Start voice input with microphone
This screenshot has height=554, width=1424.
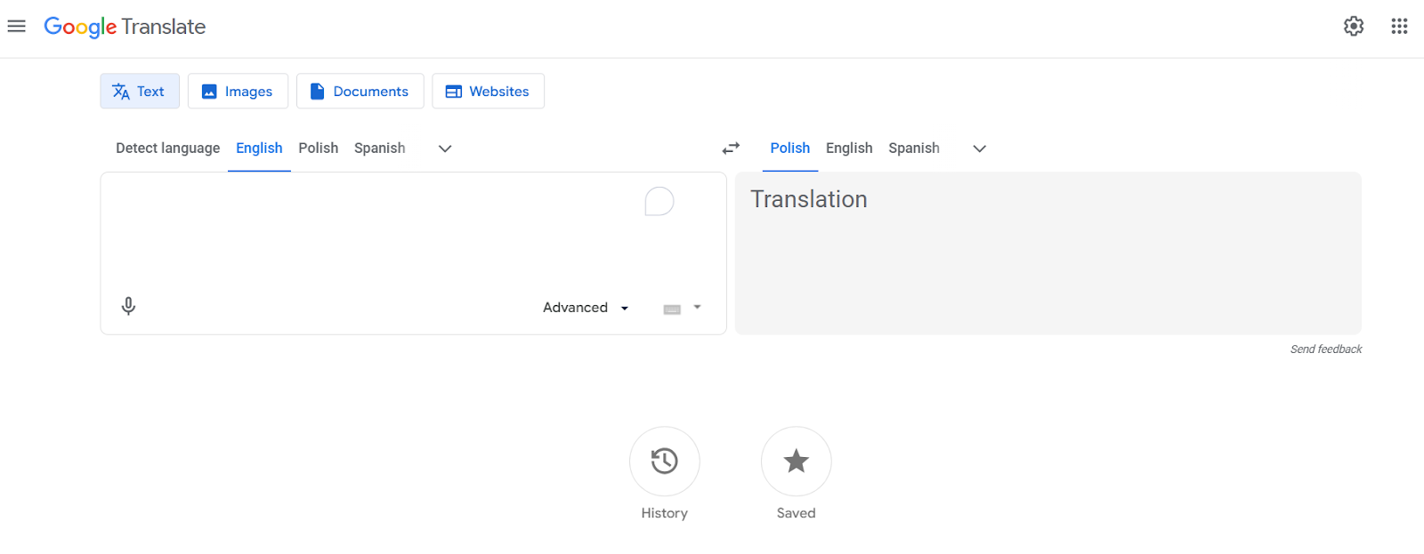pos(128,307)
